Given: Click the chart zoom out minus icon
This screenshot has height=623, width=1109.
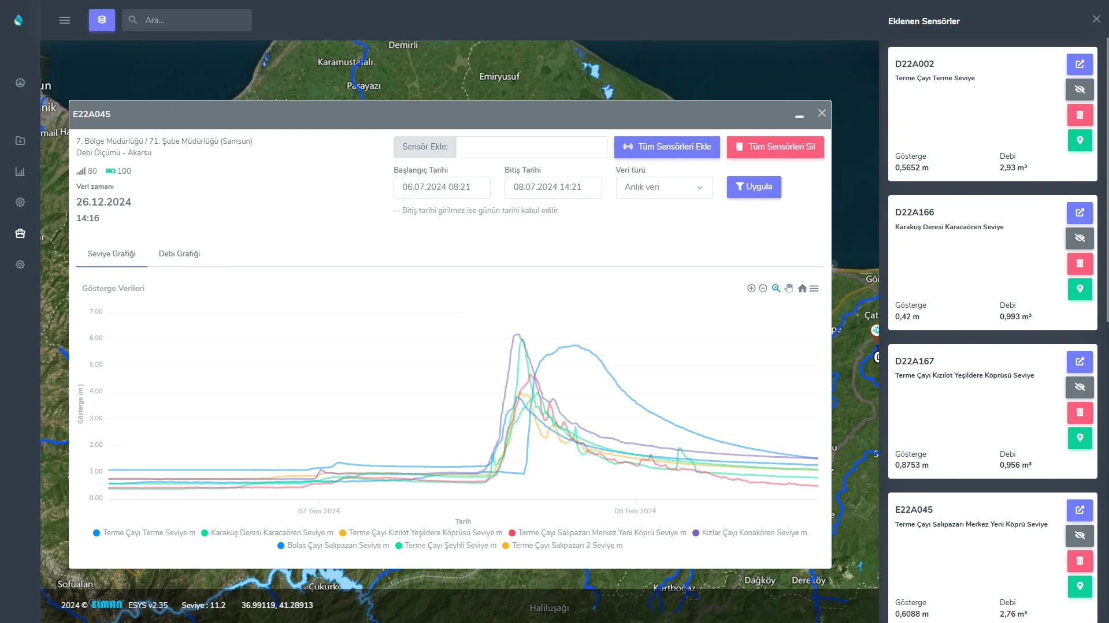Looking at the screenshot, I should pos(763,288).
